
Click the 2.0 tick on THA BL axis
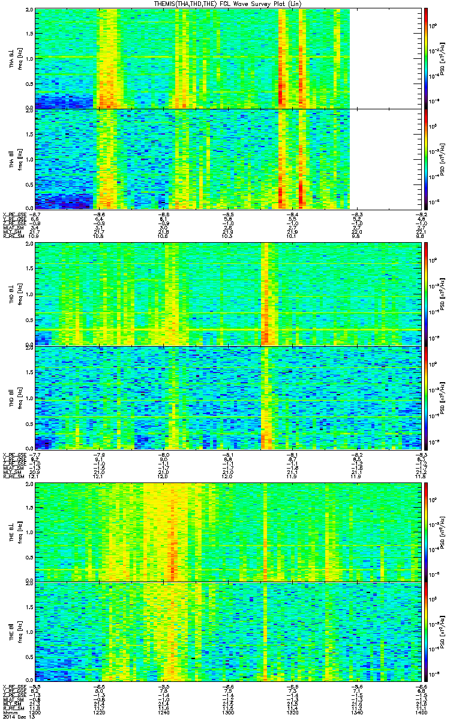pos(29,11)
